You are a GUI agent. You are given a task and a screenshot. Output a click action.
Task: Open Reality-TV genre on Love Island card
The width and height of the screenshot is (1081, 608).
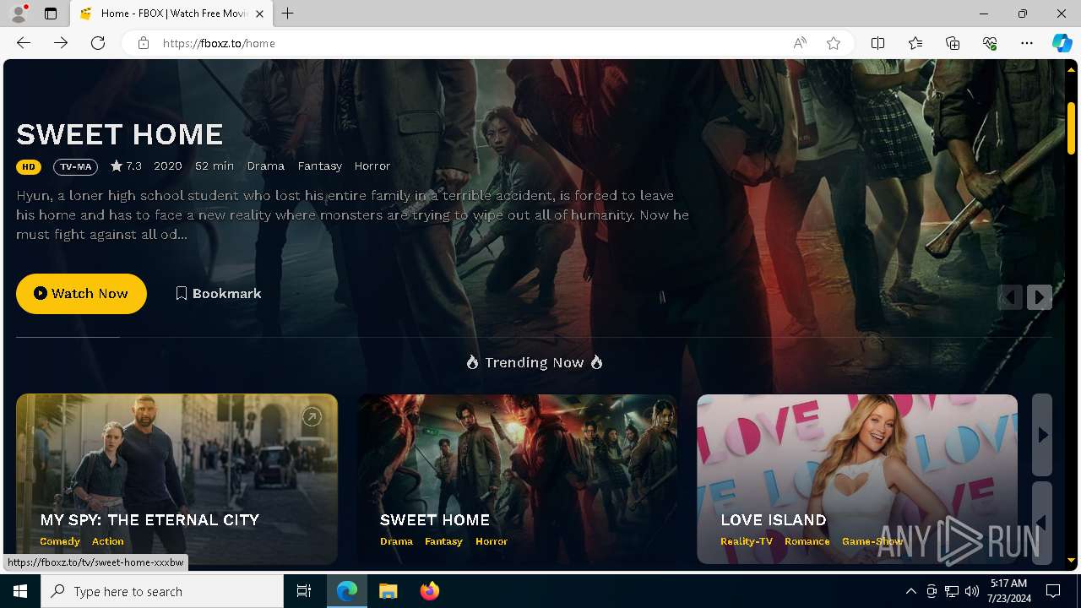click(747, 541)
